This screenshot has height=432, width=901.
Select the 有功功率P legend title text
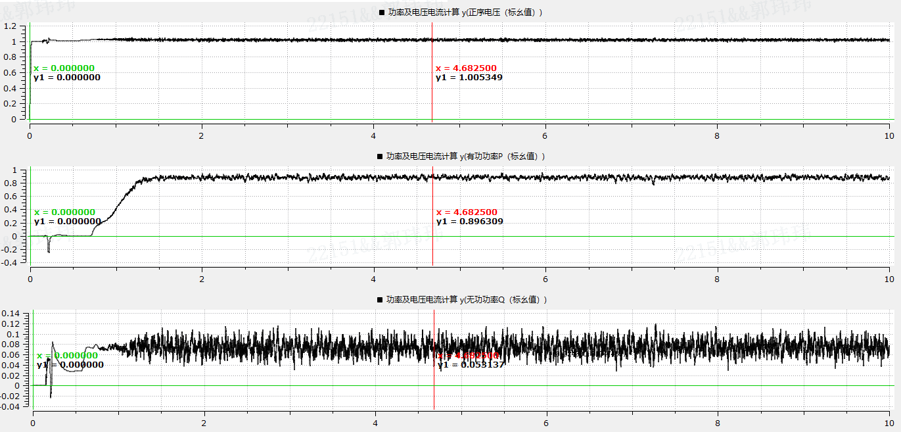pos(465,156)
